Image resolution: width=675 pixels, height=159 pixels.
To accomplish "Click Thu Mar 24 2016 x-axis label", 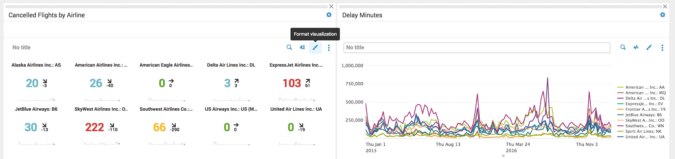I will tap(518, 147).
